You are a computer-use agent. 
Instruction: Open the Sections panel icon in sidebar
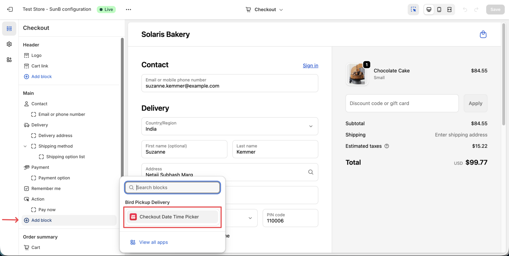9,29
